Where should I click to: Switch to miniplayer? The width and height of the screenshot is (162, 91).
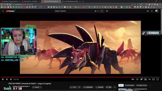(145, 79)
